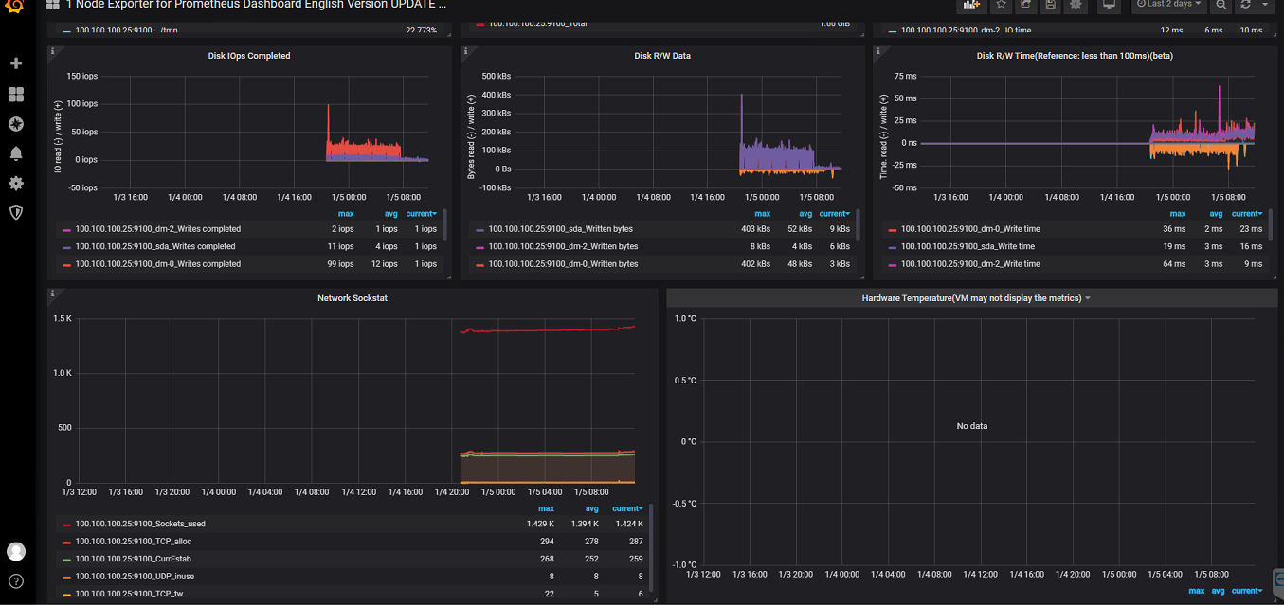Sort Disk IOps legend by max column
The image size is (1284, 605).
tap(346, 214)
